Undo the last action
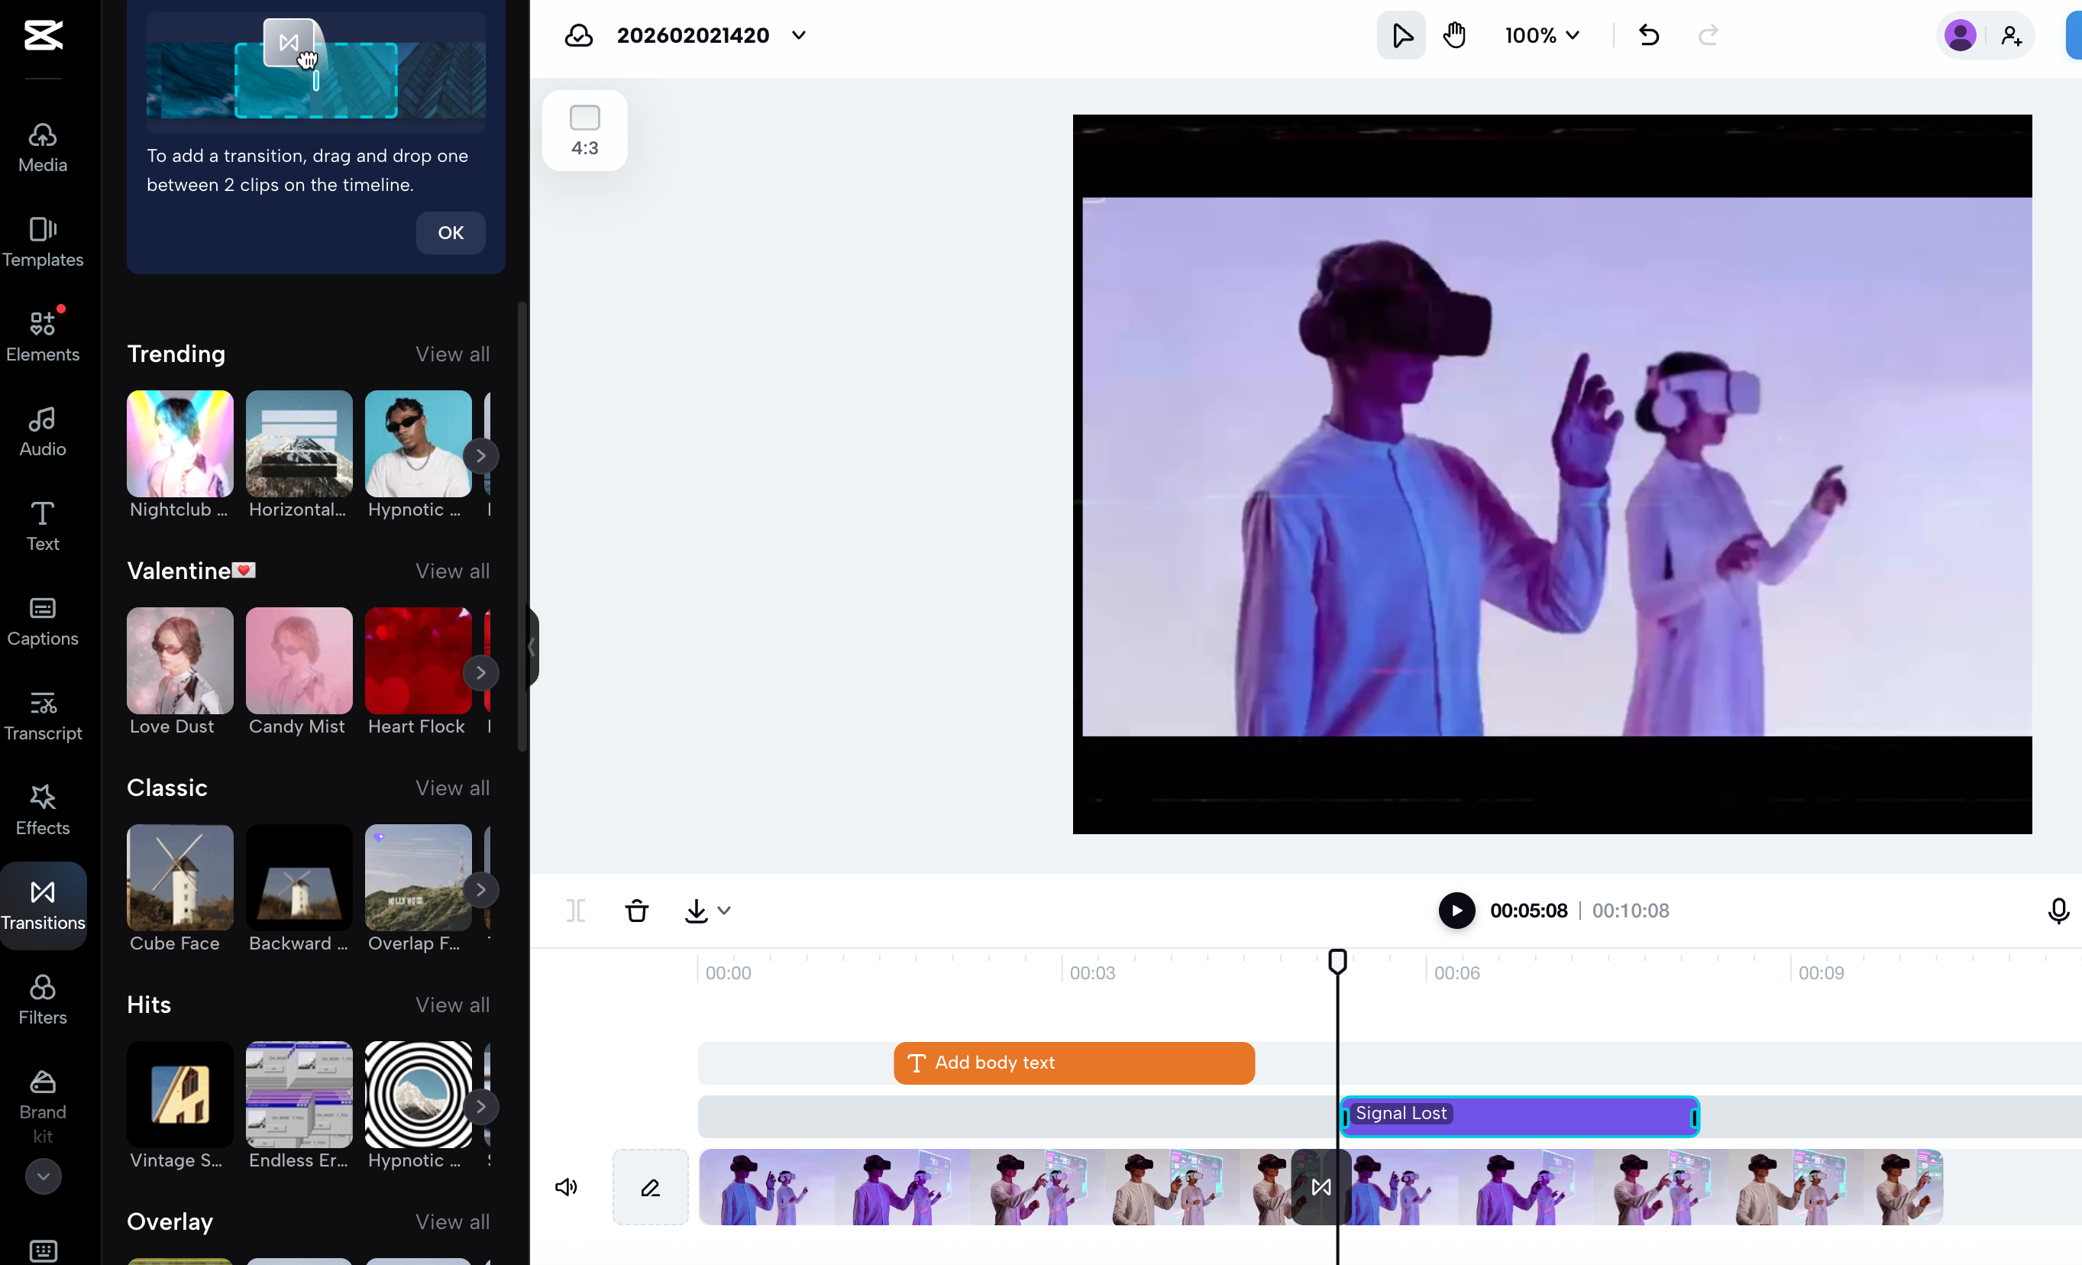Screen dimensions: 2082x1265 [x=1647, y=34]
